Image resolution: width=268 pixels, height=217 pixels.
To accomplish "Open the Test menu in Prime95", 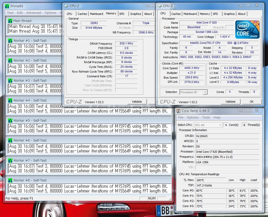I will pyautogui.click(x=10, y=13).
